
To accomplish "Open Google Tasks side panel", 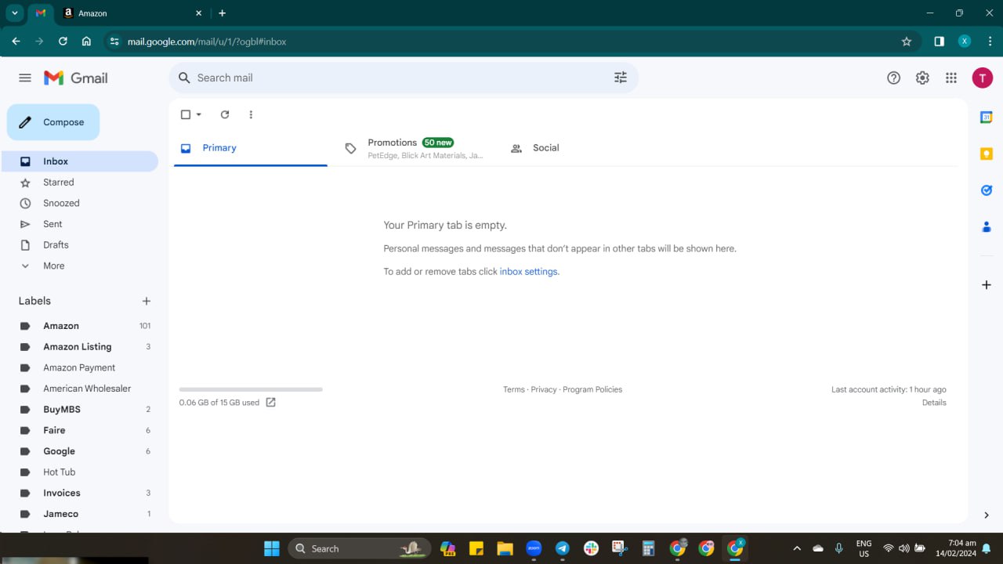I will pyautogui.click(x=987, y=190).
